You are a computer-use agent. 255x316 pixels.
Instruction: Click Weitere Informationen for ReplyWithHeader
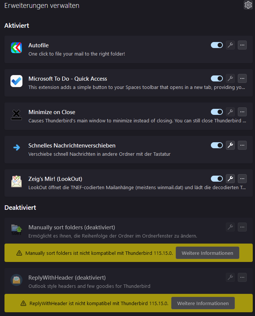pos(203,303)
